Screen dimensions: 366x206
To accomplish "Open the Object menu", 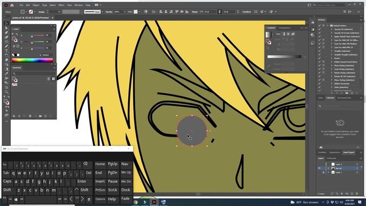I will 35,5.
